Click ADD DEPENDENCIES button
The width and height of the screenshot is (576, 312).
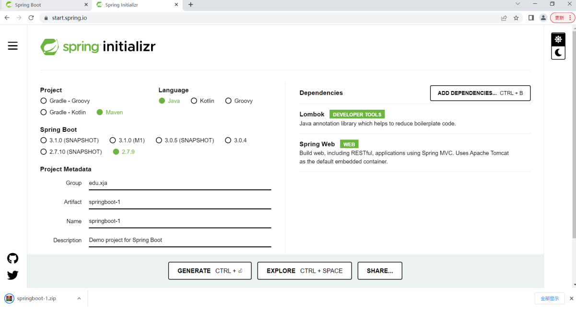(x=480, y=93)
